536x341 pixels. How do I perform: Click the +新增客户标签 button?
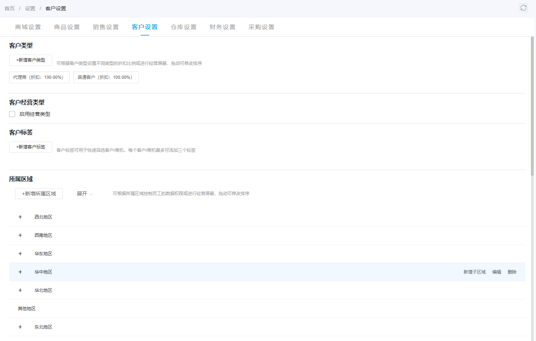click(x=30, y=147)
